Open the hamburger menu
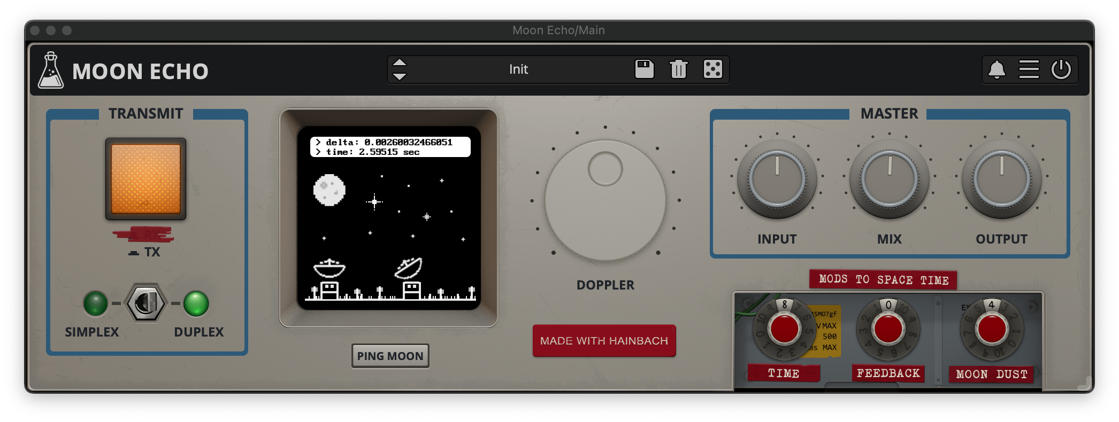Viewport: 1119px width, 422px height. coord(1029,69)
